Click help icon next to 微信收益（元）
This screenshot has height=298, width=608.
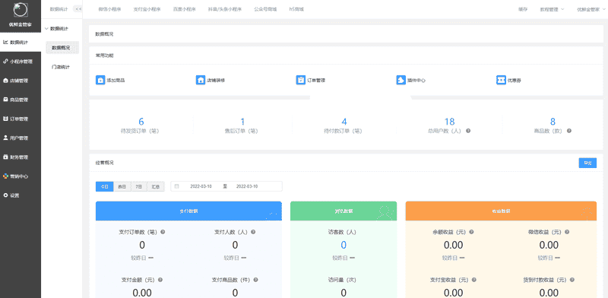567,232
